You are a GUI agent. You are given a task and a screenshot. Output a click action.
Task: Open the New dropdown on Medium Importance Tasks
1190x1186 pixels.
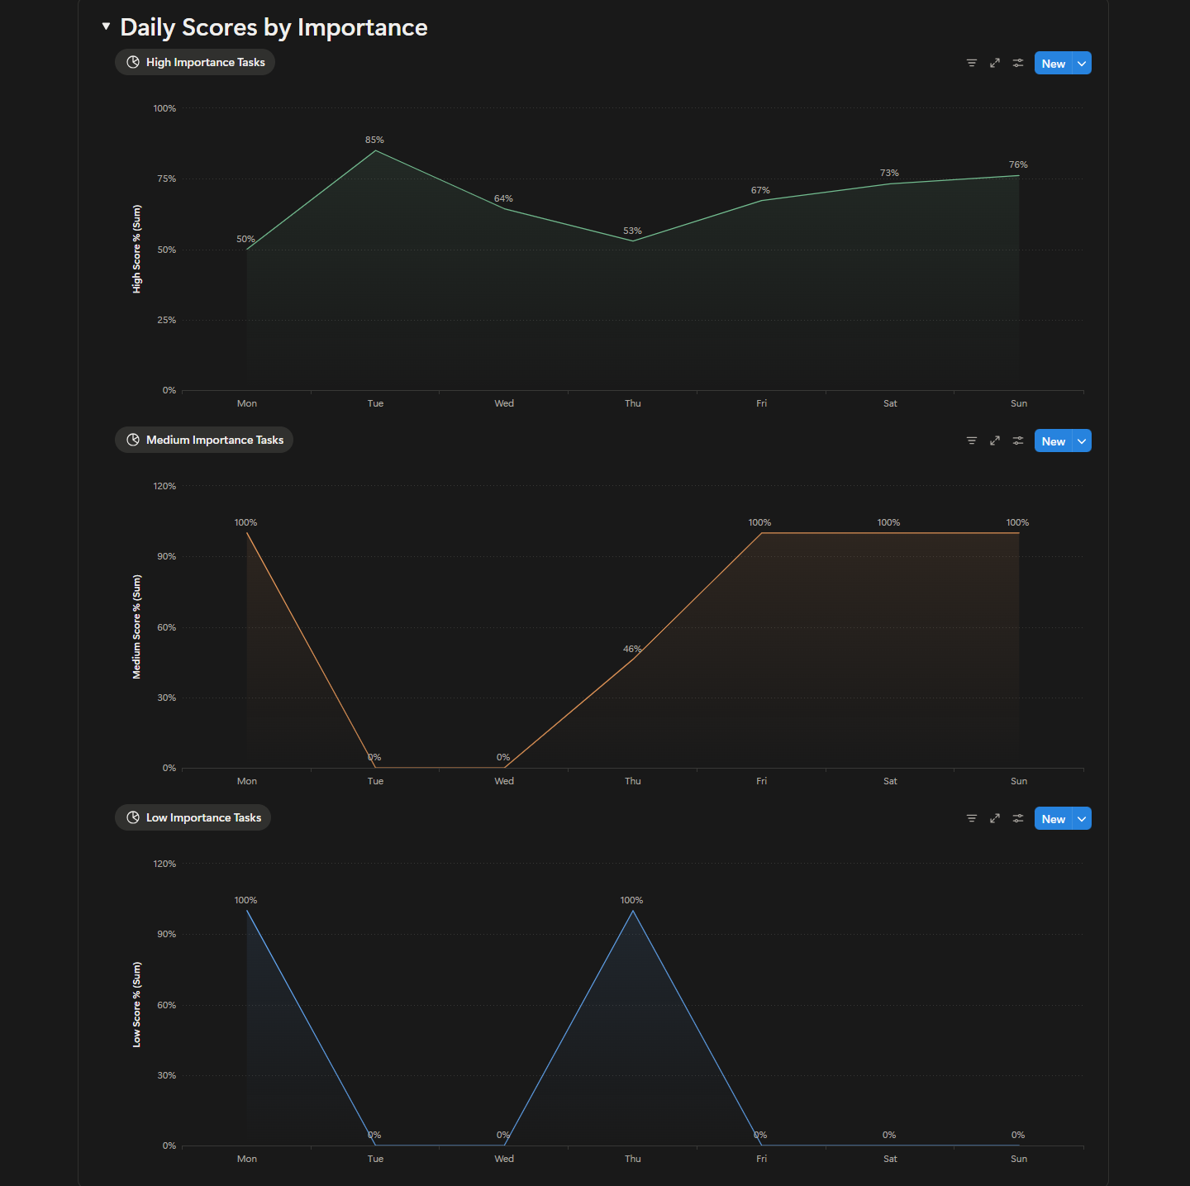(1081, 441)
